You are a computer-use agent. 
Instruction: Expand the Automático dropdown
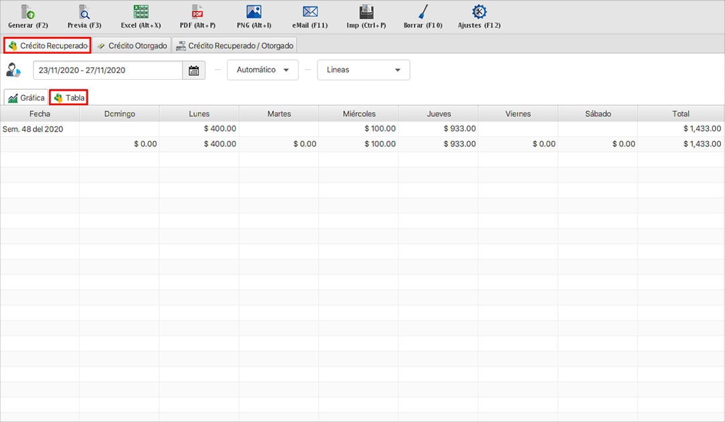click(x=262, y=70)
